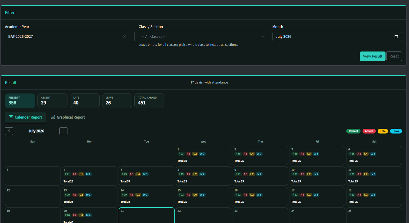Viewport: 409px width, 223px height.
Task: Click the L3 badge on July 3
Action: [x=309, y=154]
